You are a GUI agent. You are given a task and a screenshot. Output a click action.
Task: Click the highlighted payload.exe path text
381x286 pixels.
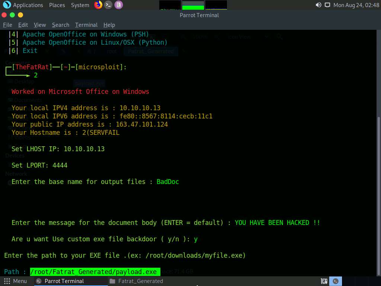pos(95,271)
